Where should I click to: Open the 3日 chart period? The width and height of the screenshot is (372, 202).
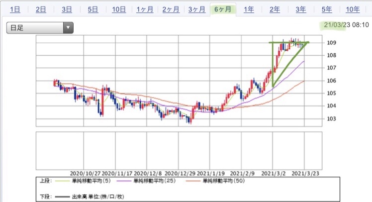67,9
